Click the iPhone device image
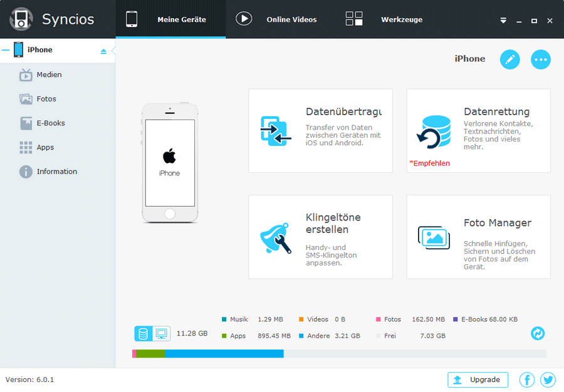564x392 pixels. [x=170, y=163]
